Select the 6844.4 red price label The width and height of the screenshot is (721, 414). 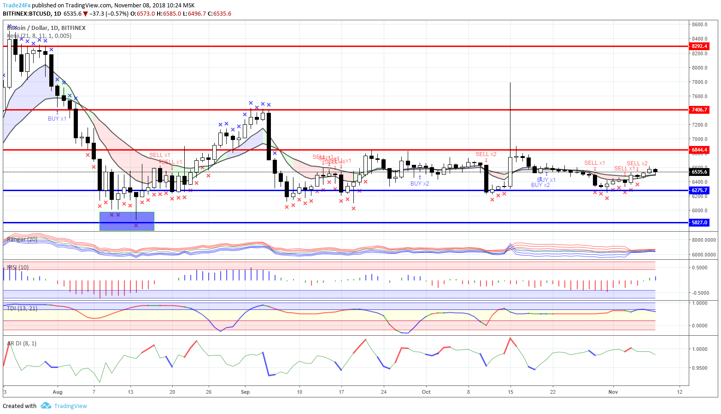coord(699,150)
